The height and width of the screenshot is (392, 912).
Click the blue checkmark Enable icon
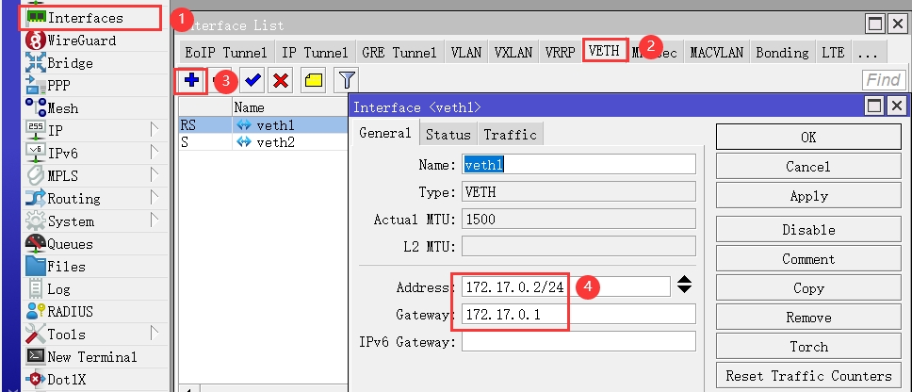tap(253, 81)
